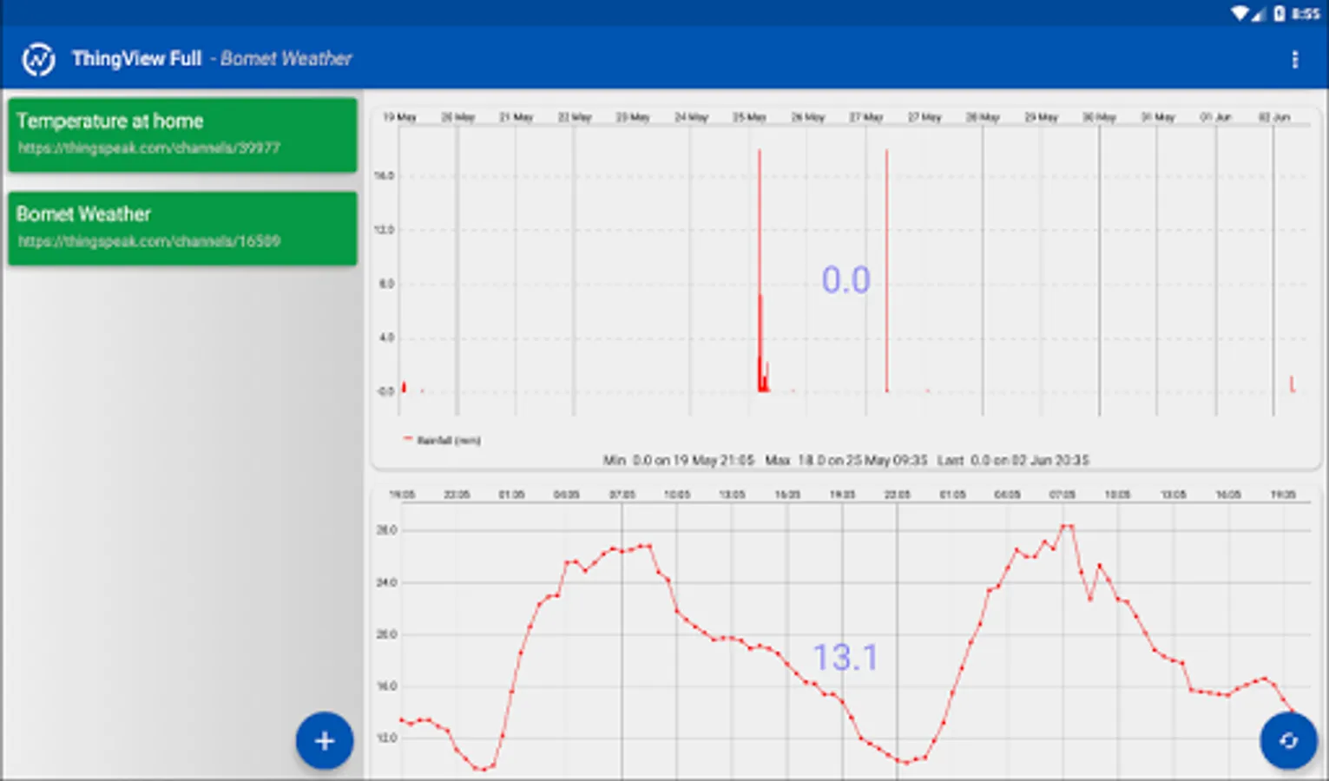This screenshot has height=781, width=1329.
Task: Click the thingspeak.com/channels/39977 URL
Action: click(x=149, y=148)
